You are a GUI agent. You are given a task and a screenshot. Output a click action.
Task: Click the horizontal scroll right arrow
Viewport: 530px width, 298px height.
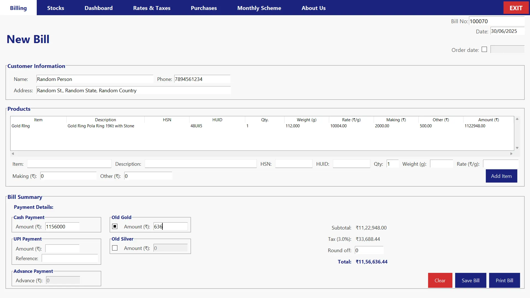point(511,154)
